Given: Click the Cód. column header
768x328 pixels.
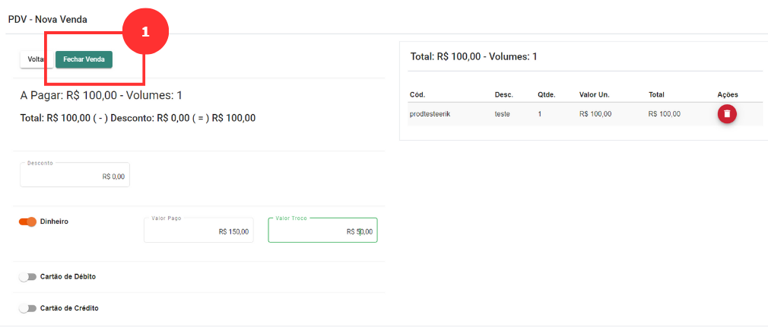Looking at the screenshot, I should pos(417,94).
